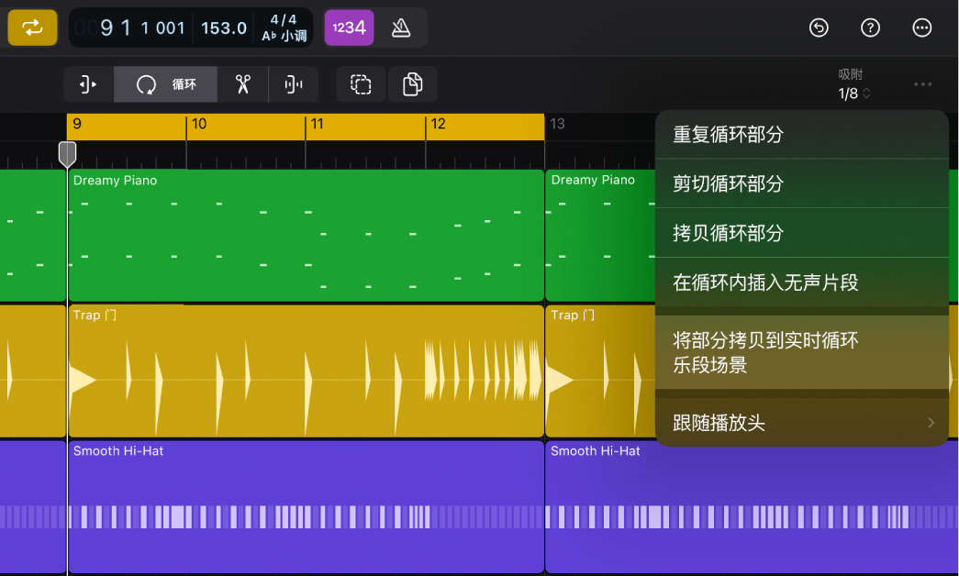Screen dimensions: 959x576
Task: Open the help question mark icon
Action: coord(870,28)
